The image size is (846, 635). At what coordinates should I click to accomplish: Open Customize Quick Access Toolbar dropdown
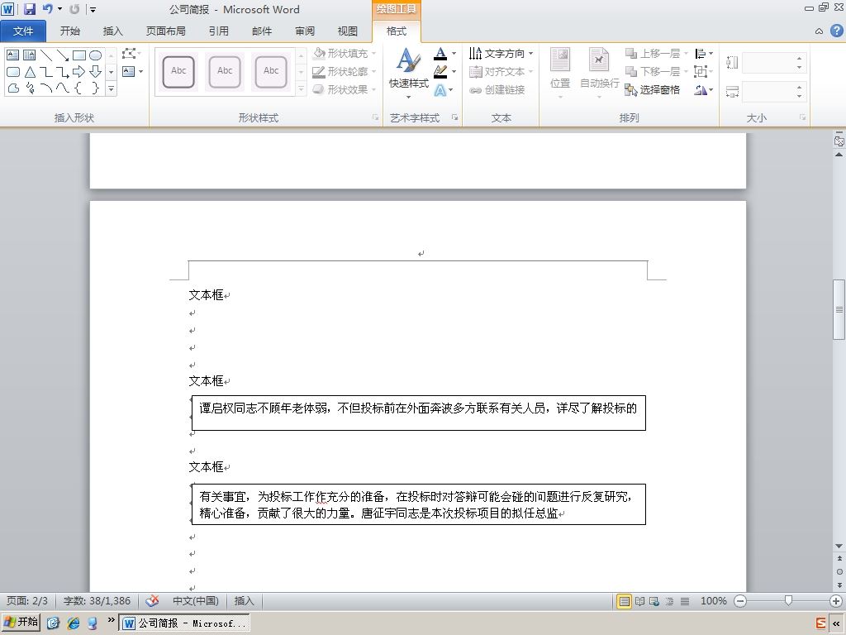93,9
